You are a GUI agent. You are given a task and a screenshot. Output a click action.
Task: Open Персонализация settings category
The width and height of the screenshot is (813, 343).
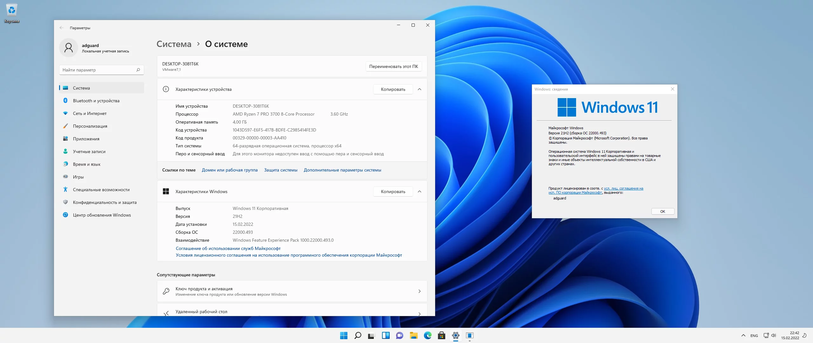click(x=90, y=126)
